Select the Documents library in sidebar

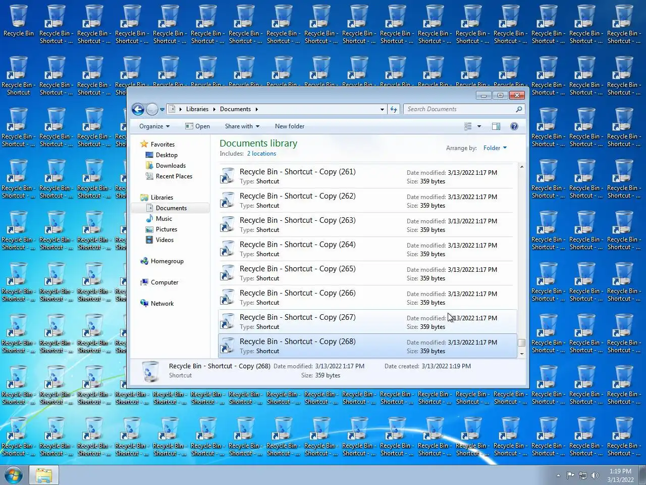pyautogui.click(x=171, y=208)
